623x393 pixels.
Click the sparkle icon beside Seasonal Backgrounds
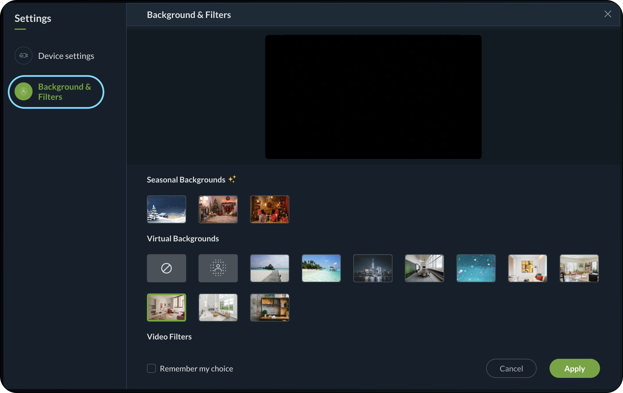tap(232, 179)
